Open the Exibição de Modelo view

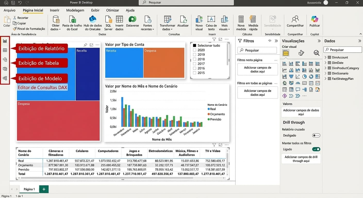tap(5, 59)
